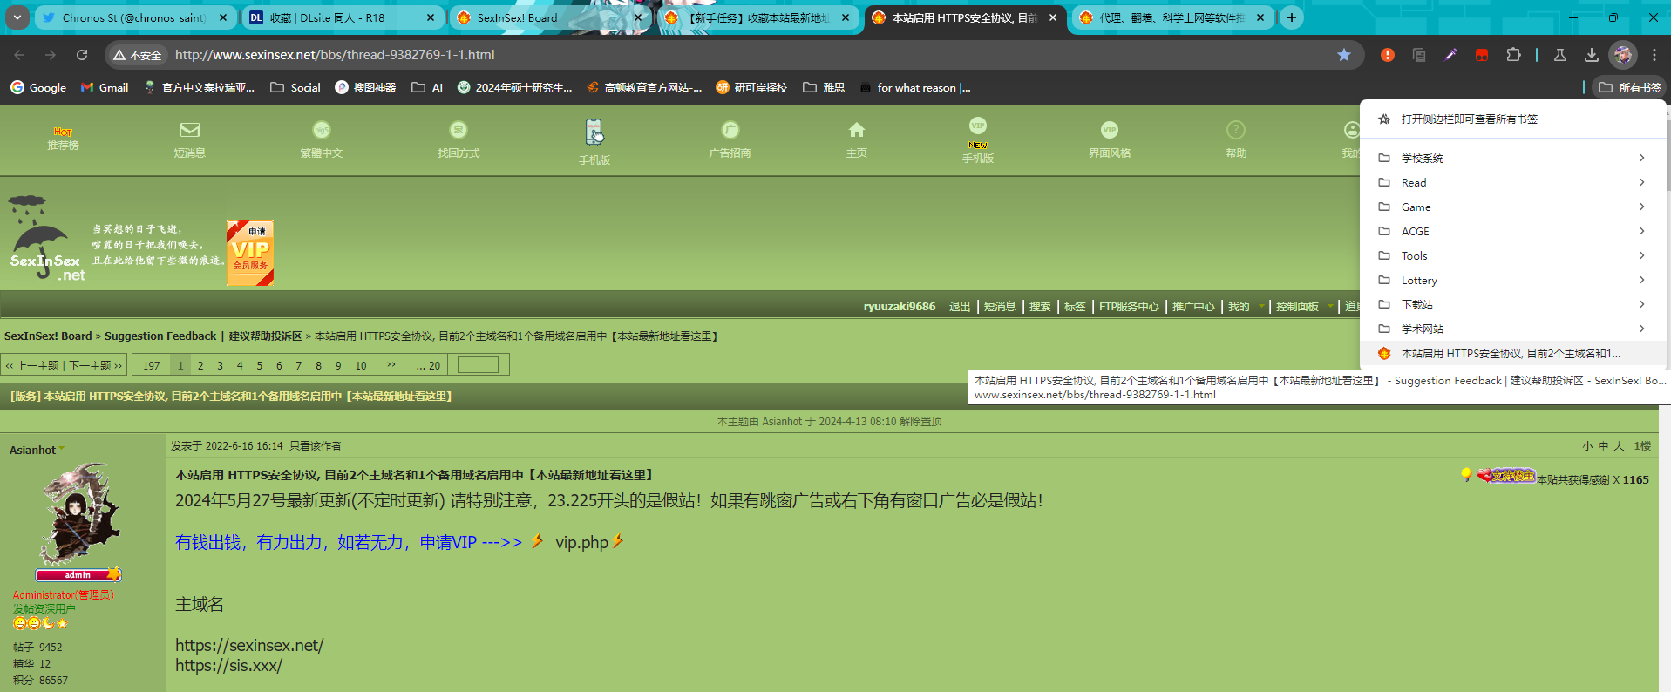Open the red alert extension icon
Viewport: 1671px width, 692px height.
pyautogui.click(x=1388, y=55)
